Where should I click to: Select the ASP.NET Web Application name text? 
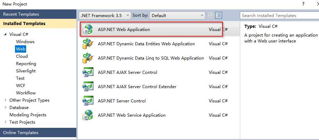click(x=124, y=30)
